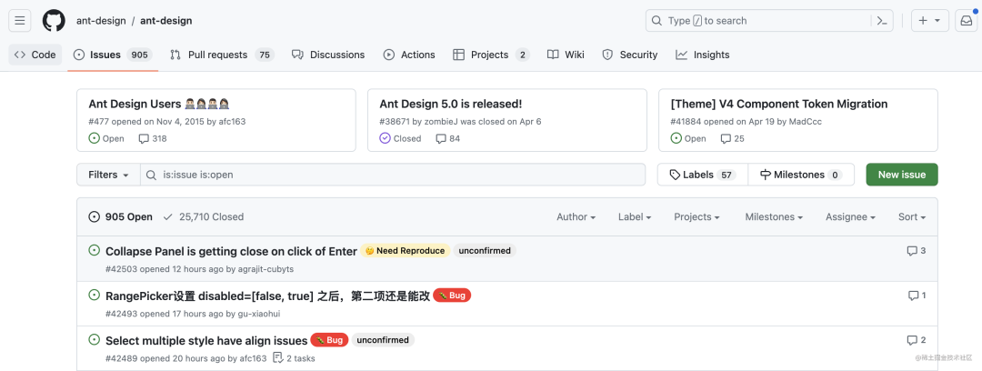
Task: Expand the Filters dropdown
Action: (108, 175)
